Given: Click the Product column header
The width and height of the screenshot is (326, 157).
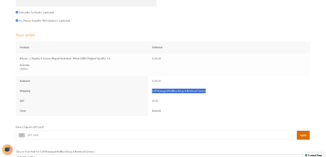Looking at the screenshot, I should [x=24, y=47].
